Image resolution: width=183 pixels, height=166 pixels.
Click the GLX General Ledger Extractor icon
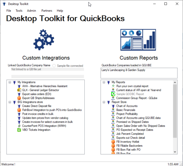tap(19, 90)
